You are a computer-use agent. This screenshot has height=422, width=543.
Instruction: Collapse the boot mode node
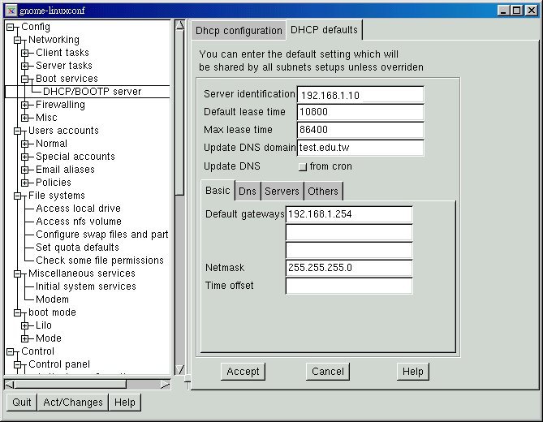(18, 312)
